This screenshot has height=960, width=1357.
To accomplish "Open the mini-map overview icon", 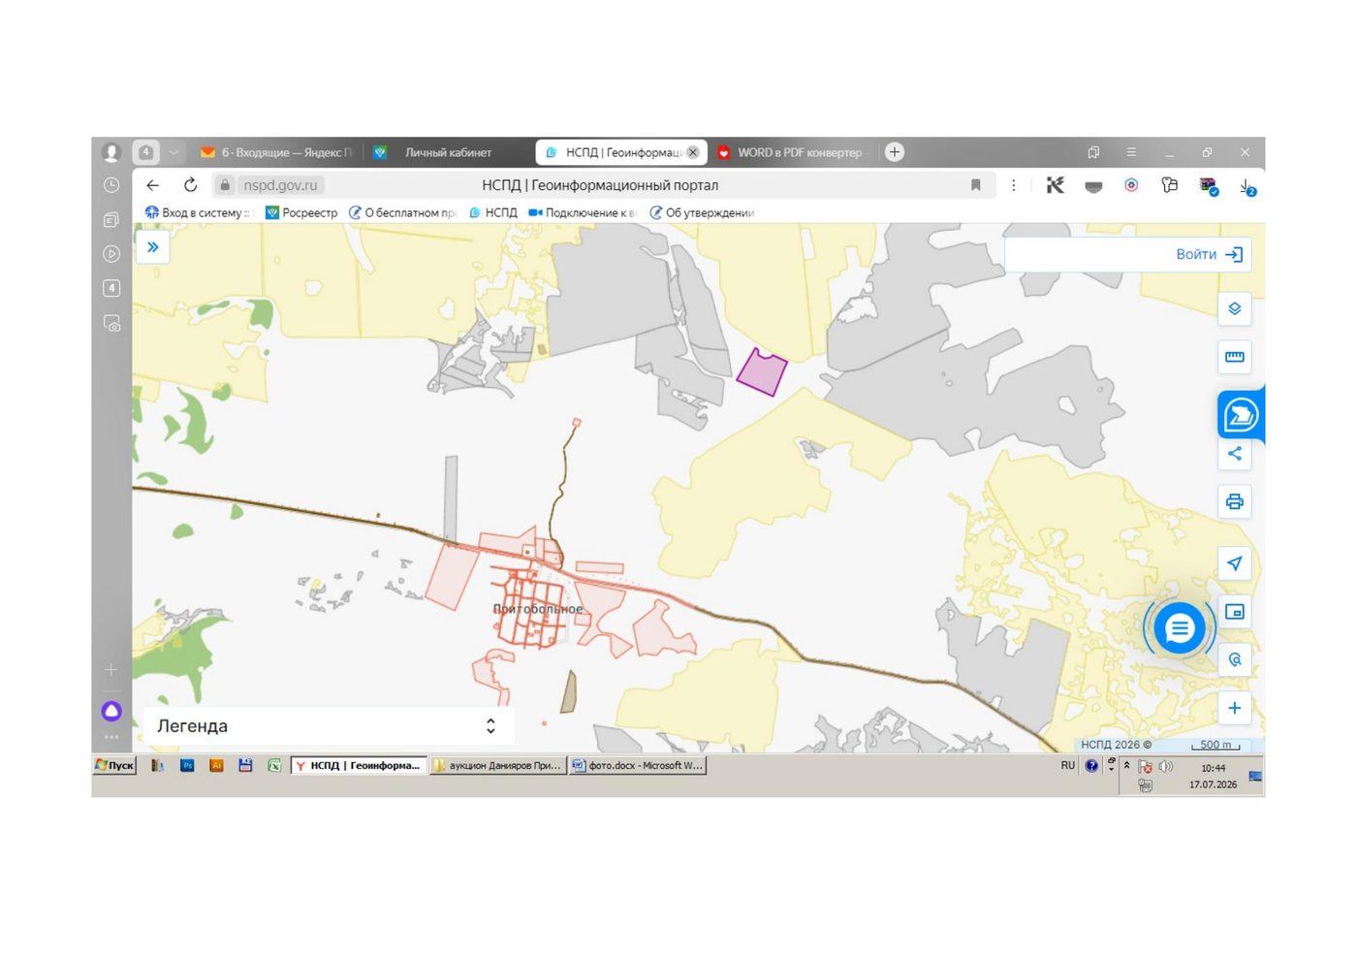I will pyautogui.click(x=1234, y=612).
